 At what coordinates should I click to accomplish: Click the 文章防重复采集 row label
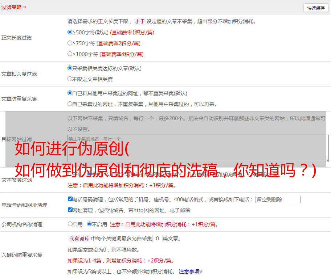(x=19, y=99)
